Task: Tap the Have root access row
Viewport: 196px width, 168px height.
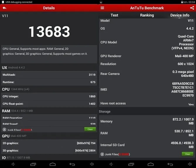Action: [x=147, y=103]
